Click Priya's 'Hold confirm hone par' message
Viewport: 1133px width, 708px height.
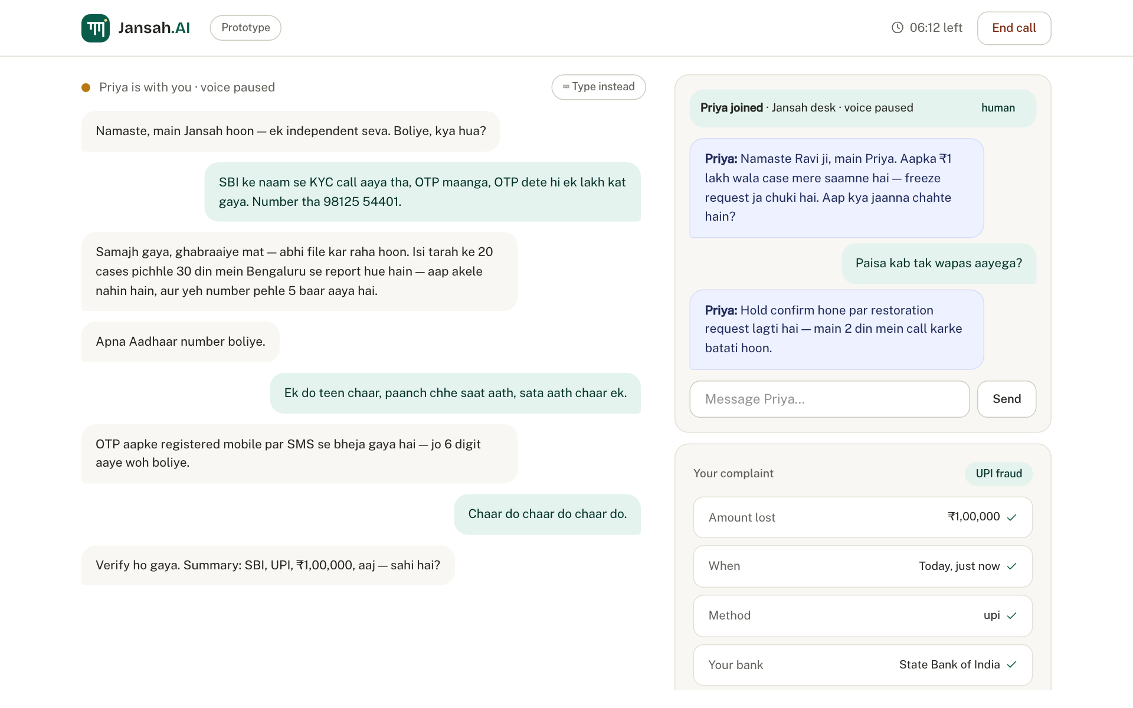(836, 329)
